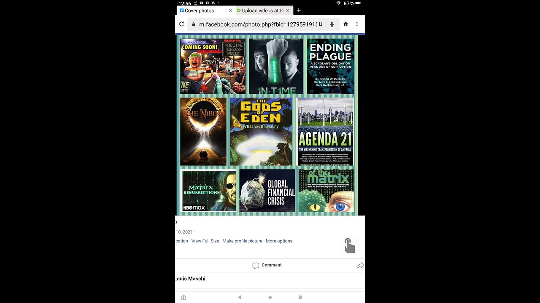540x303 pixels.
Task: Open the browser three-dot menu
Action: [x=357, y=24]
